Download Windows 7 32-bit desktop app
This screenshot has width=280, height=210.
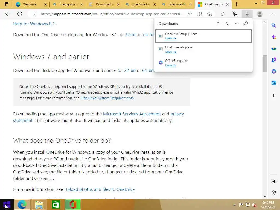tap(130, 71)
